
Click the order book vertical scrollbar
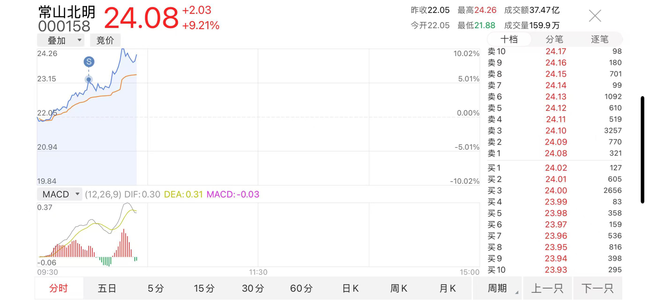[642, 150]
